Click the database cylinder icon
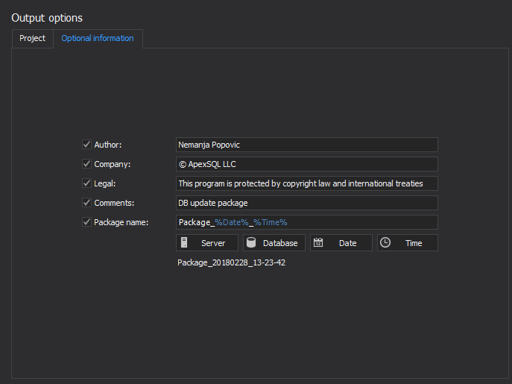The width and height of the screenshot is (512, 384). tap(251, 243)
